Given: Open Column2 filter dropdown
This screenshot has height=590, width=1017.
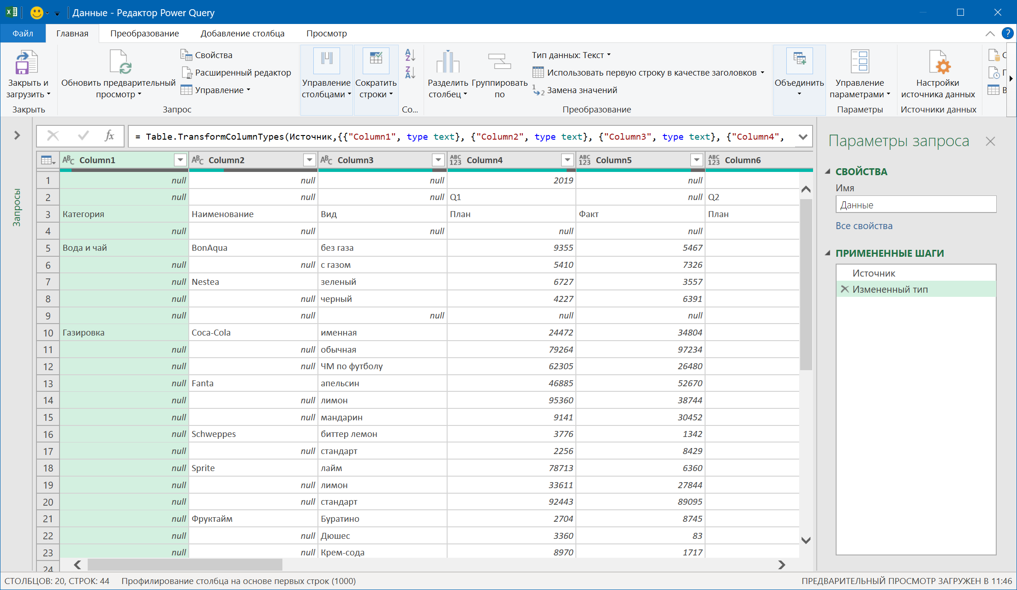Looking at the screenshot, I should click(x=309, y=160).
